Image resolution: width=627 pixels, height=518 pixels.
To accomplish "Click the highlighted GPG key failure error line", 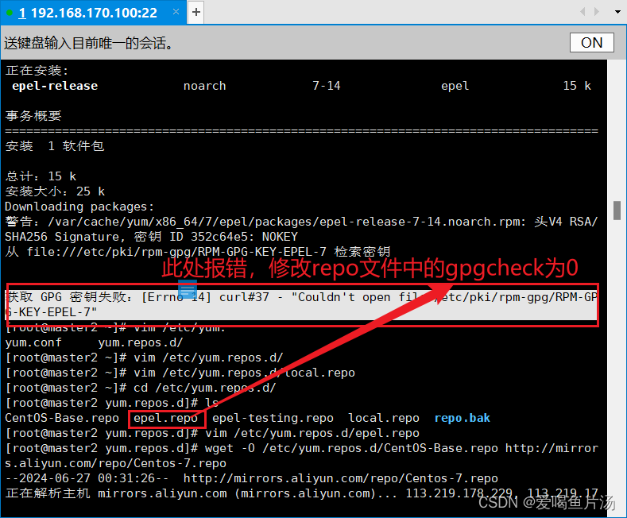I will [301, 304].
